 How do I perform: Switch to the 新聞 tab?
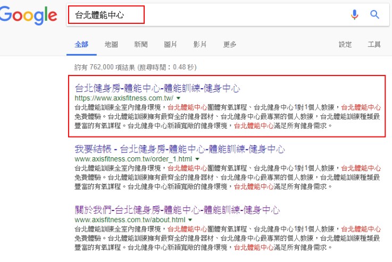coord(141,45)
